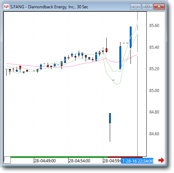Click the highlighted 7-28-16 22:34:00 cursor timestamp
174x173 pixels.
tap(137, 161)
